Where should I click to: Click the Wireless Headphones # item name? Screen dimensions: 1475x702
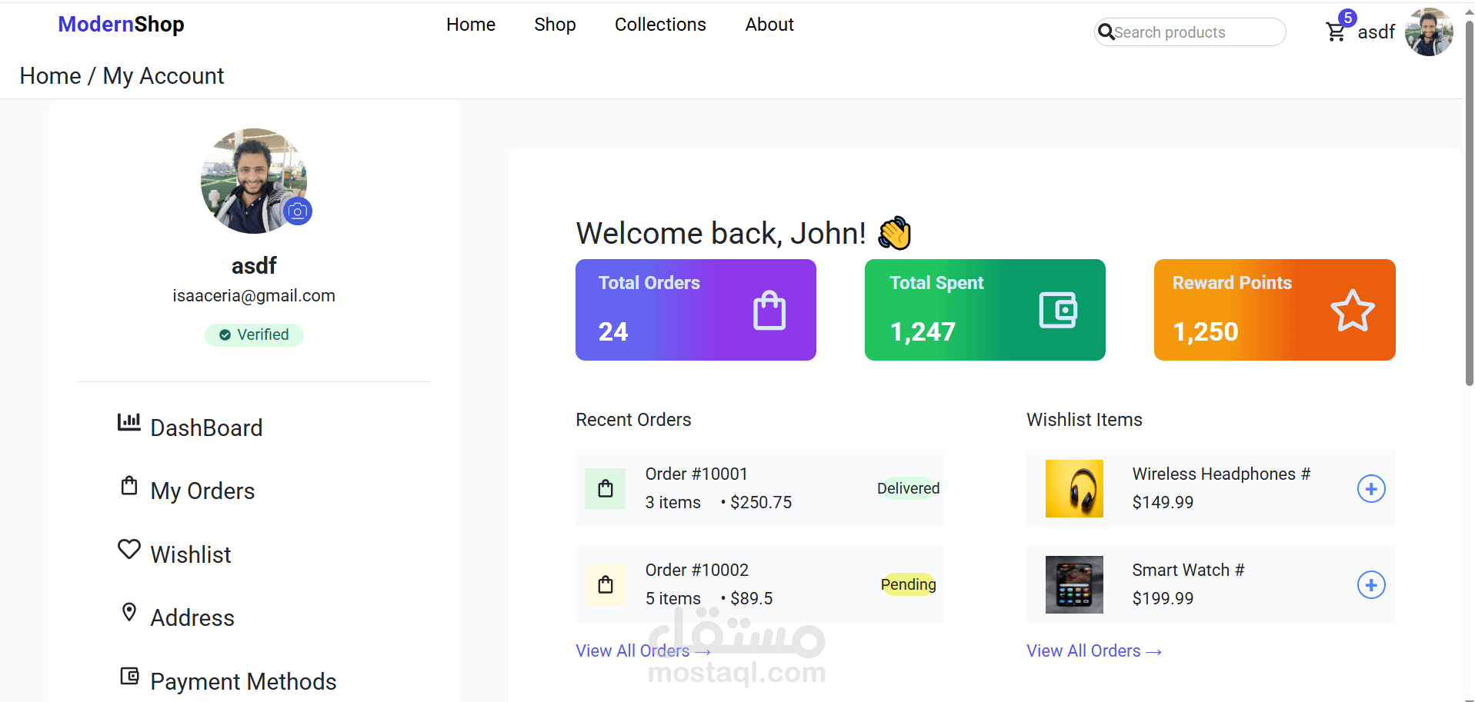[1221, 474]
